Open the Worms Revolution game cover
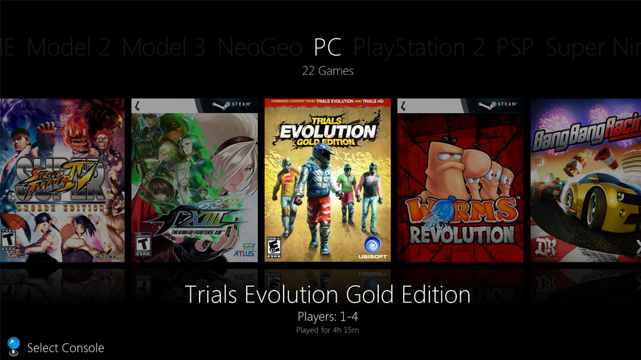The image size is (641, 360). pos(460,180)
